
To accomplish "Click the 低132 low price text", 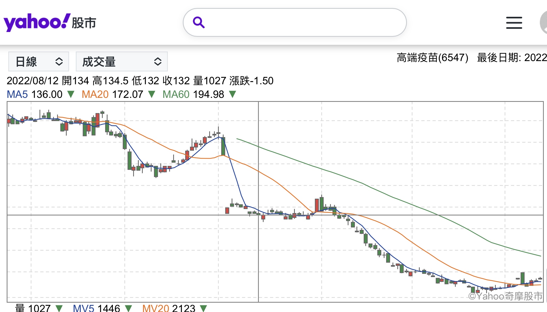I will pyautogui.click(x=145, y=81).
